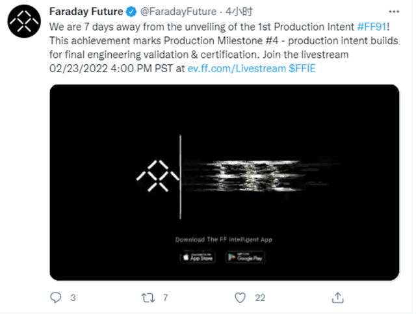Click the FF logo in the media
Image resolution: width=416 pixels, height=314 pixels.
(157, 177)
